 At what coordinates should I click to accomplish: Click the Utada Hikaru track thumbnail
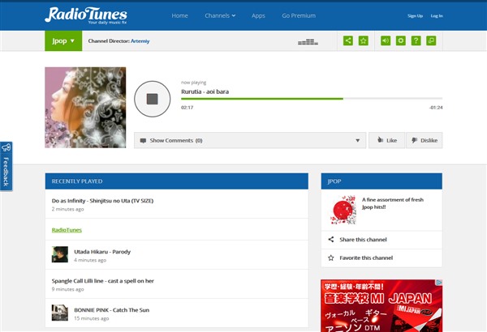[60, 254]
